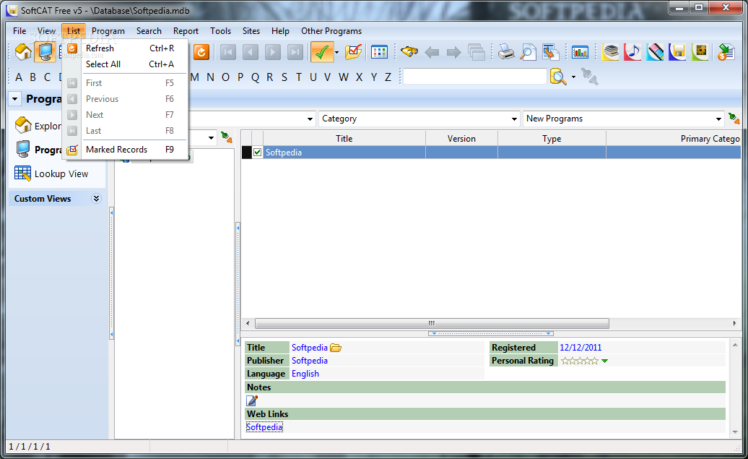Click filter icon beside the tree dropdown
This screenshot has width=748, height=459.
(227, 138)
